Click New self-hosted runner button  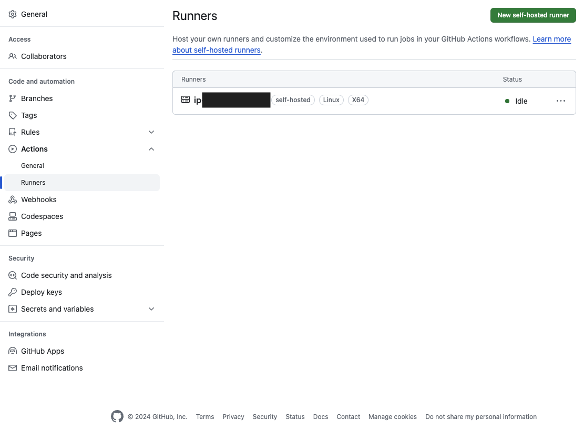(x=533, y=15)
